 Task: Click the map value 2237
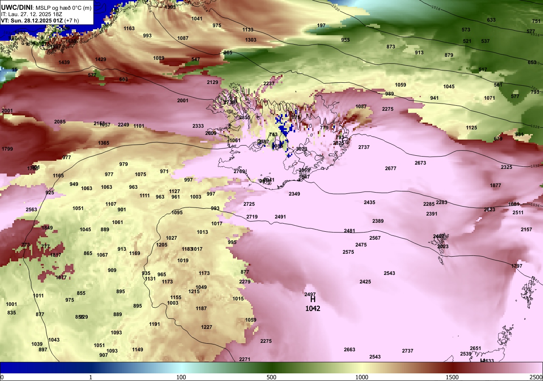(x=269, y=84)
